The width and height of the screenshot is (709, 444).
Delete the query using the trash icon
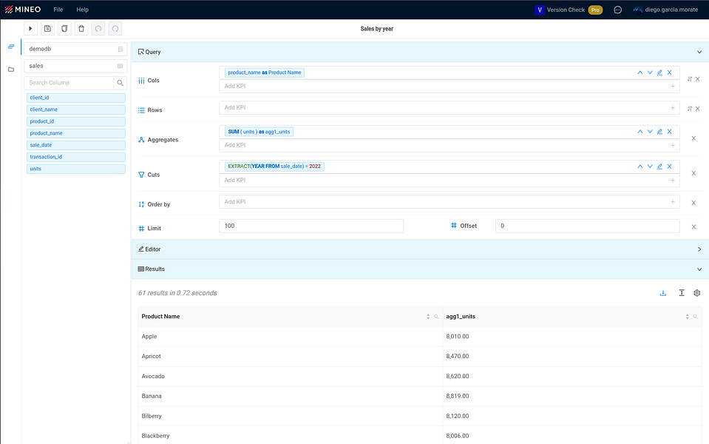[81, 29]
